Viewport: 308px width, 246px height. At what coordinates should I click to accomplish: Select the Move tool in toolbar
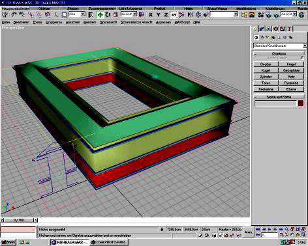tap(100, 15)
